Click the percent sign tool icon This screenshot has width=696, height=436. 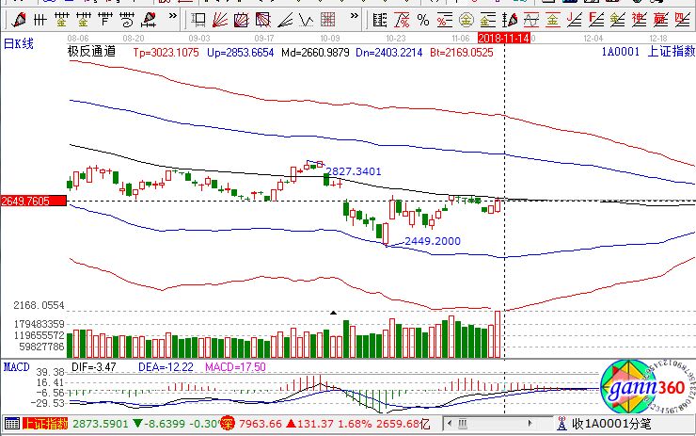[422, 20]
